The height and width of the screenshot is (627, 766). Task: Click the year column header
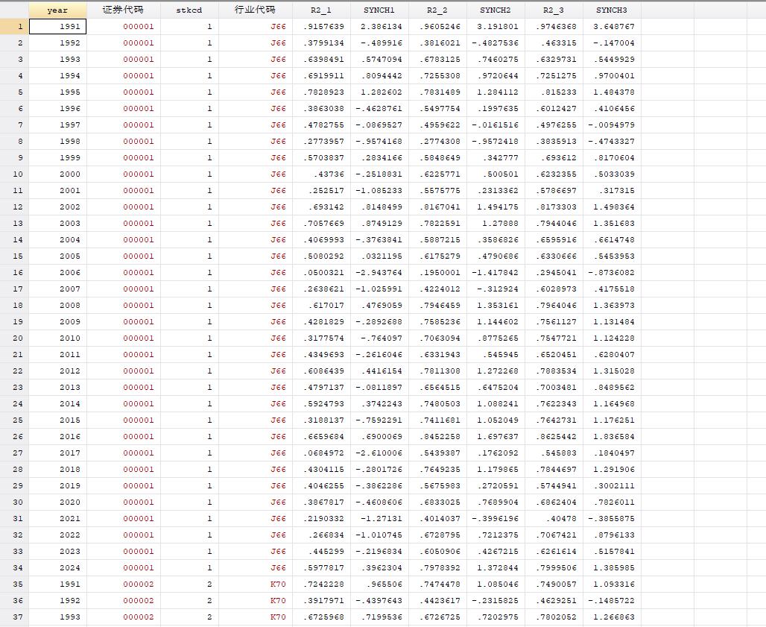(57, 10)
